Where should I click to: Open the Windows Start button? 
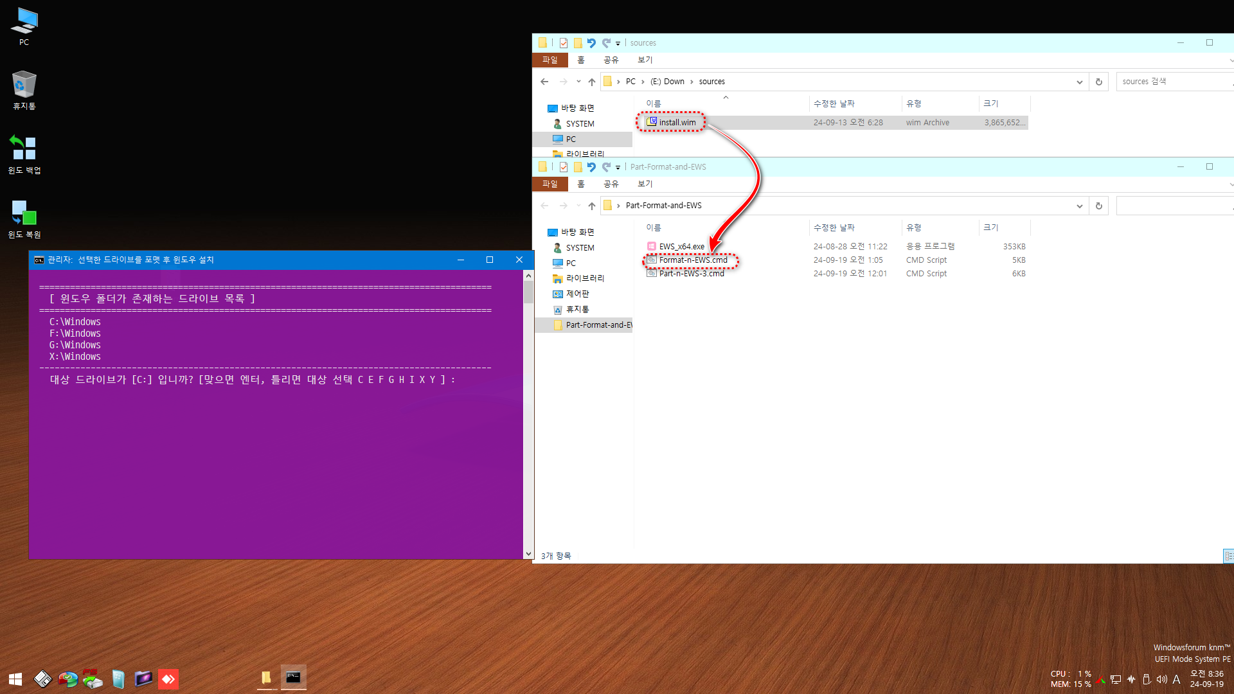point(15,679)
